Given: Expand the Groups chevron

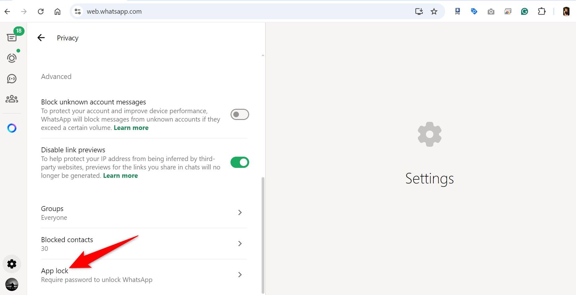Looking at the screenshot, I should [240, 212].
